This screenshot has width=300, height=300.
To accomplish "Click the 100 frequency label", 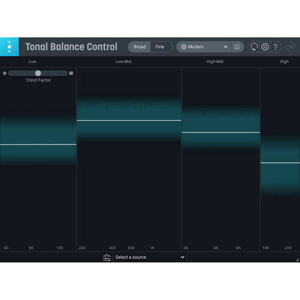I will tap(59, 248).
